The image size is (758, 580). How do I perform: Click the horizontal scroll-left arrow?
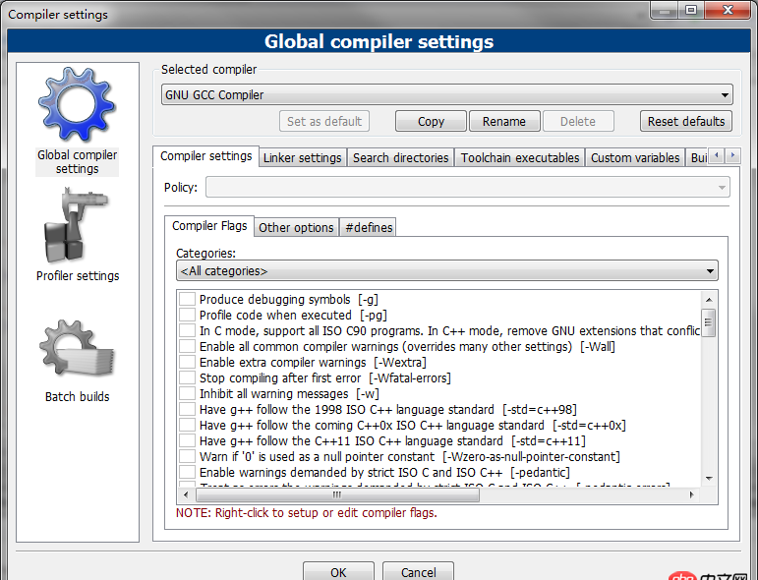(x=186, y=494)
